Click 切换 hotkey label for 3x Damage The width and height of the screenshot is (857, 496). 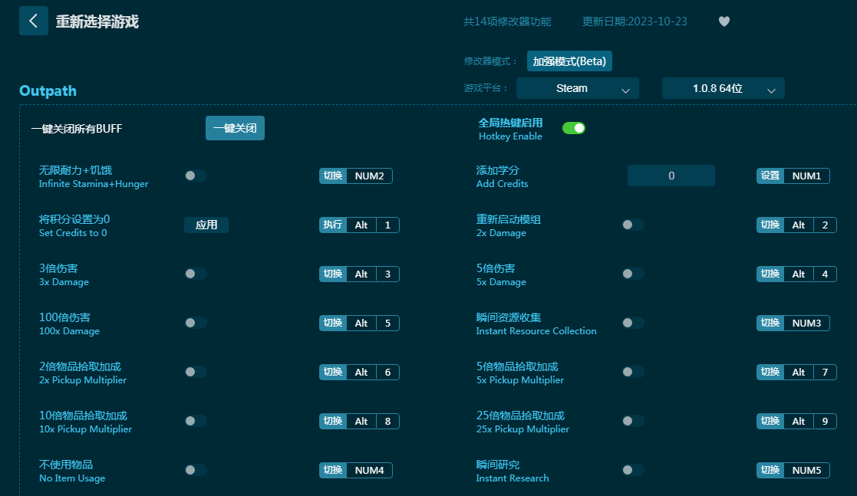[333, 274]
